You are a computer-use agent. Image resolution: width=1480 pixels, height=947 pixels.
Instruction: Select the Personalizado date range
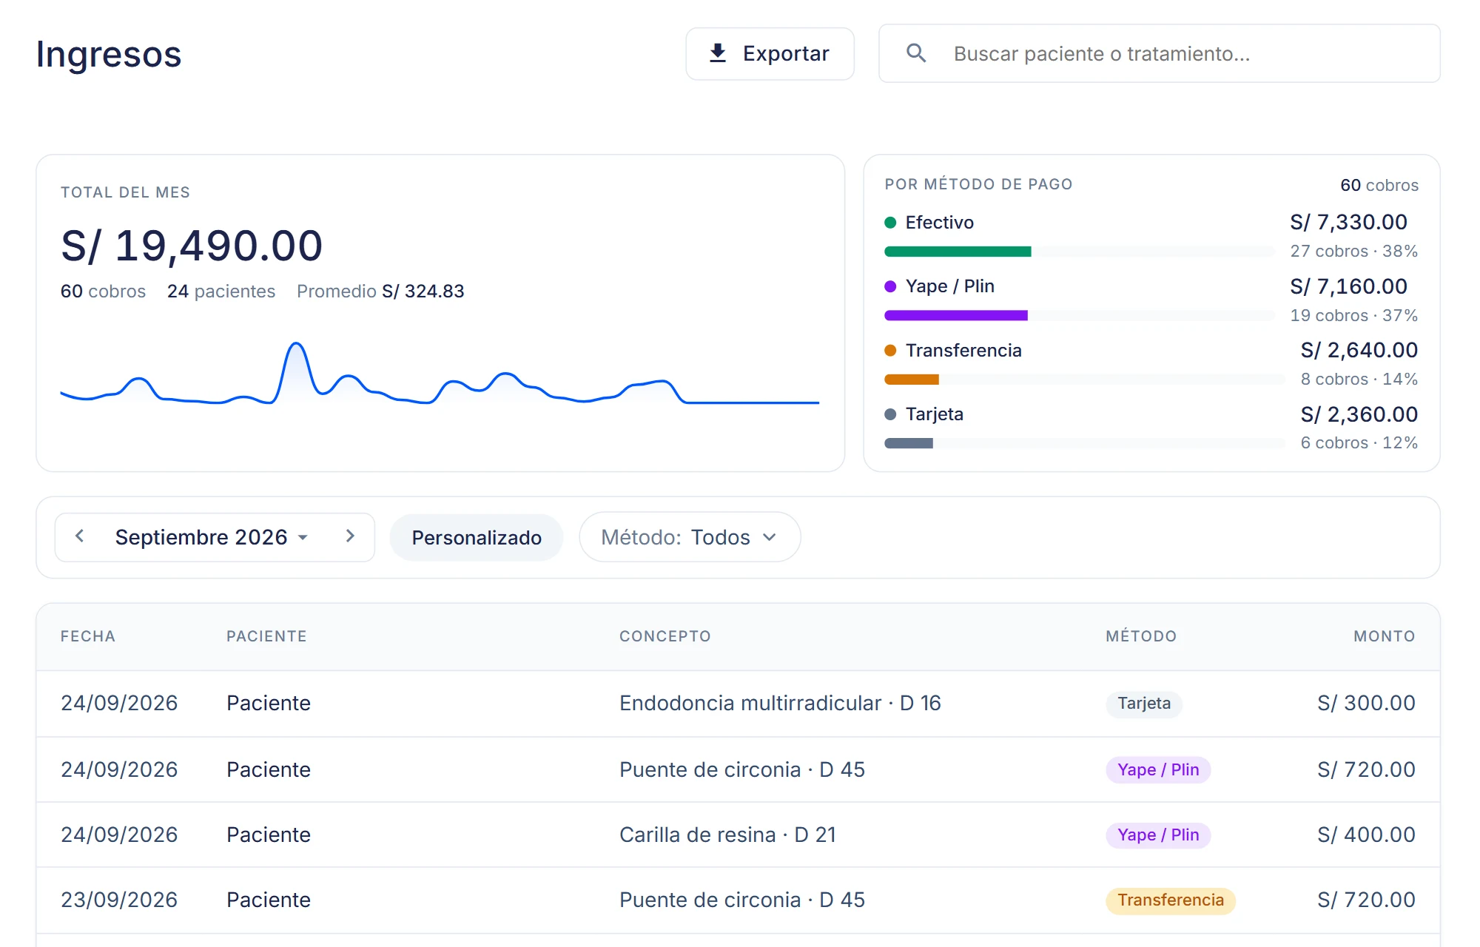click(477, 537)
